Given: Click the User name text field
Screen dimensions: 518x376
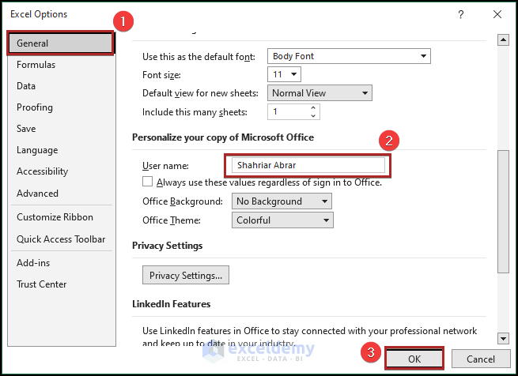Looking at the screenshot, I should click(x=308, y=165).
